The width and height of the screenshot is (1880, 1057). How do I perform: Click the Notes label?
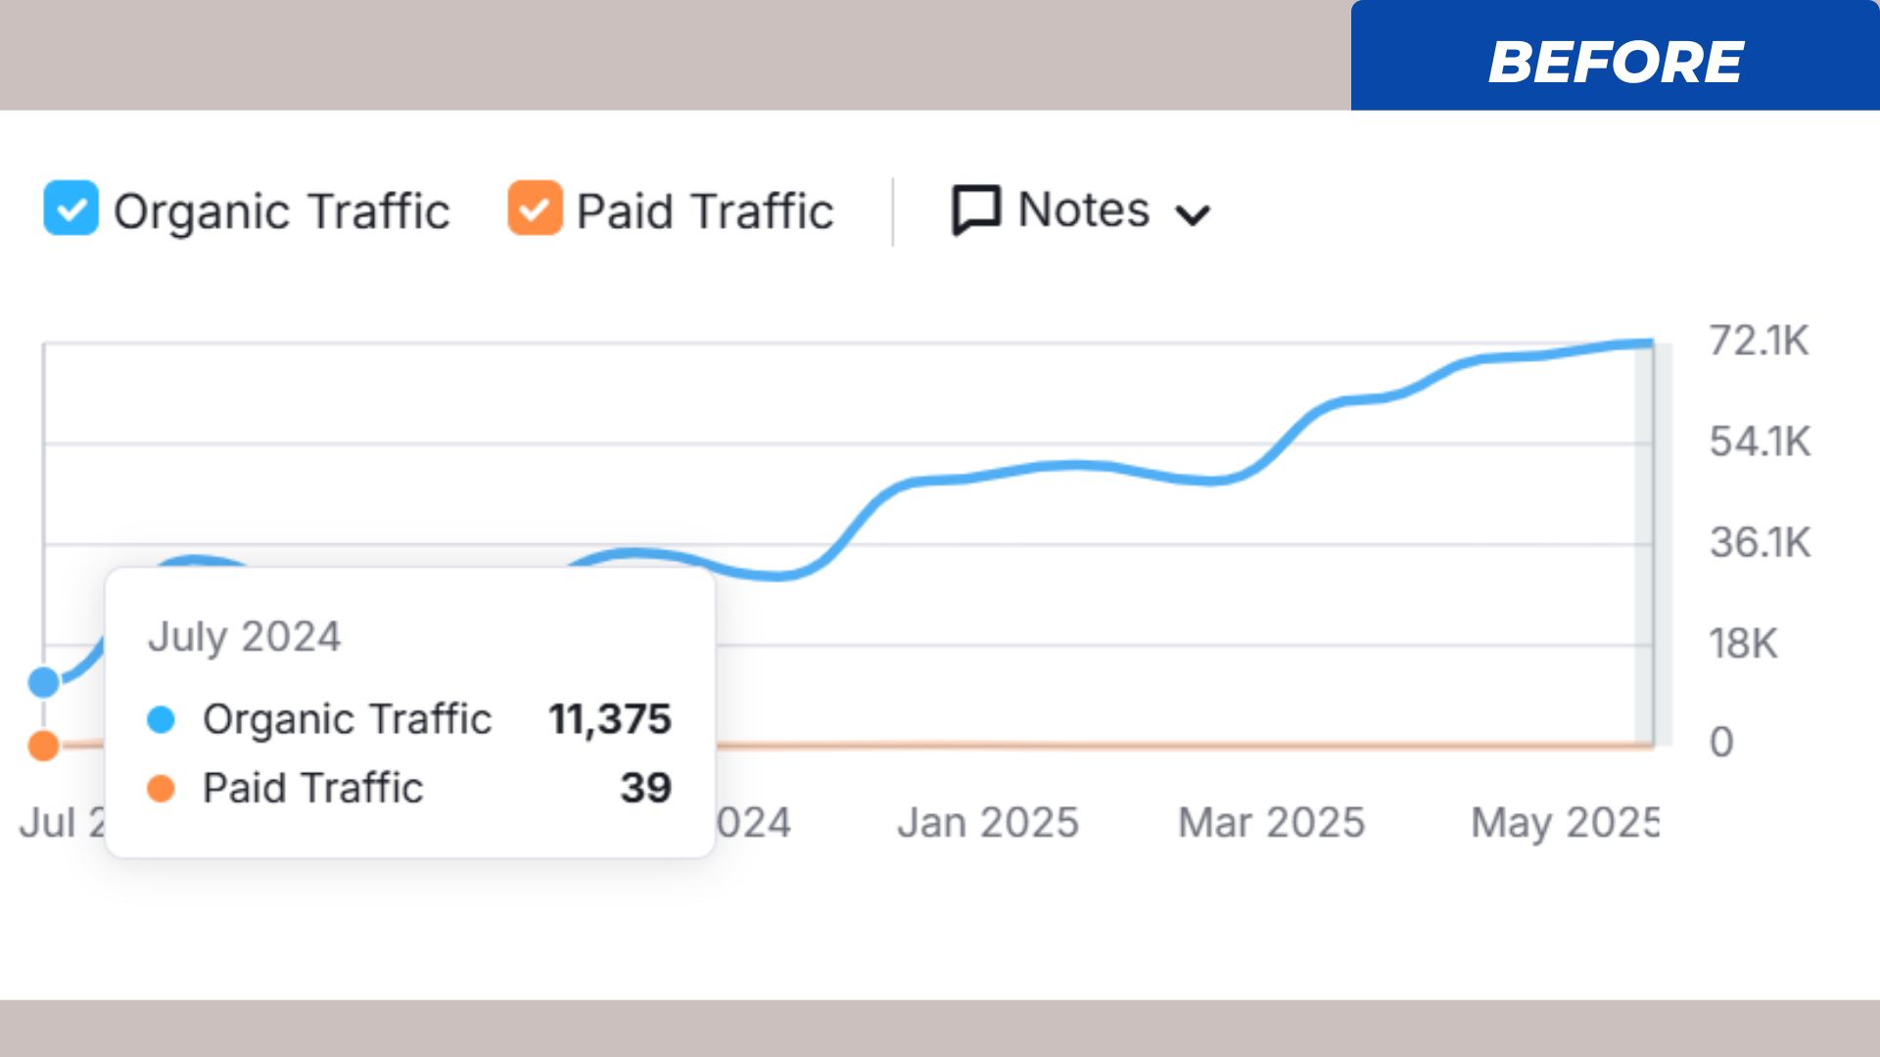pos(1083,209)
